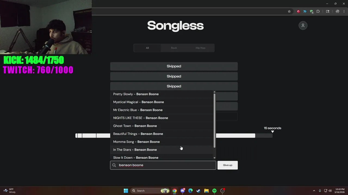Switch to the Rock genre tab
This screenshot has height=195, width=348.
(174, 48)
